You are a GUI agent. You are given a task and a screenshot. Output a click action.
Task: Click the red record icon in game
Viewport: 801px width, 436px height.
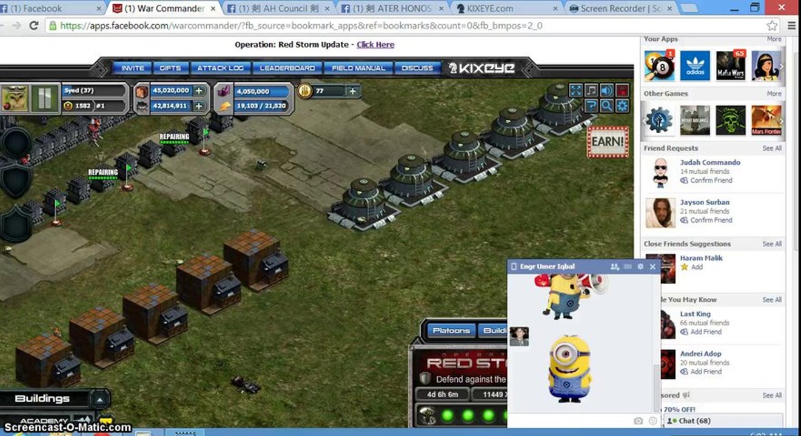pos(622,90)
